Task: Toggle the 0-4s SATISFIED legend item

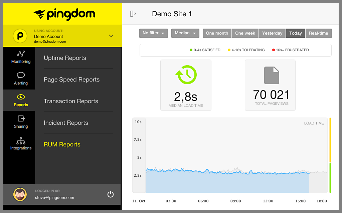Action: click(x=205, y=50)
